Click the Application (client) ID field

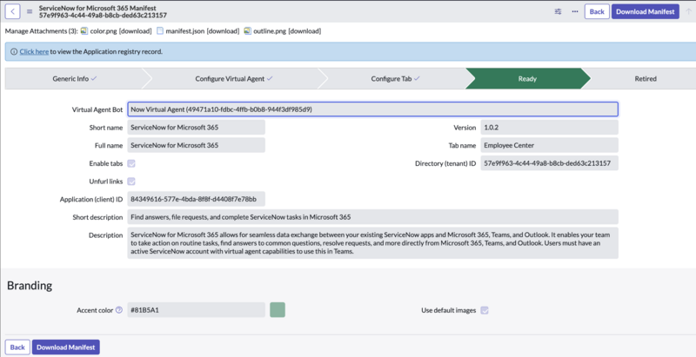click(197, 199)
